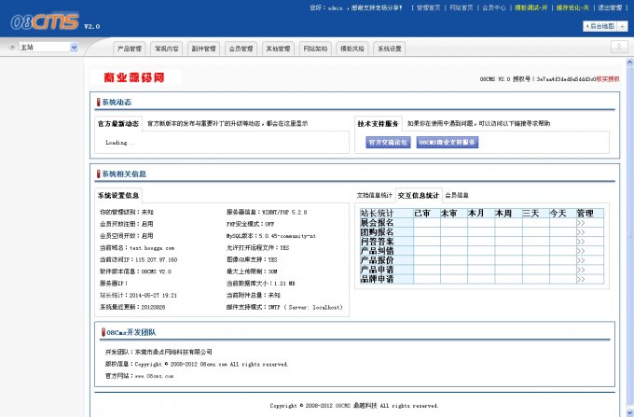
Task: Switch to the 文档信息统计 tab
Action: pos(375,195)
